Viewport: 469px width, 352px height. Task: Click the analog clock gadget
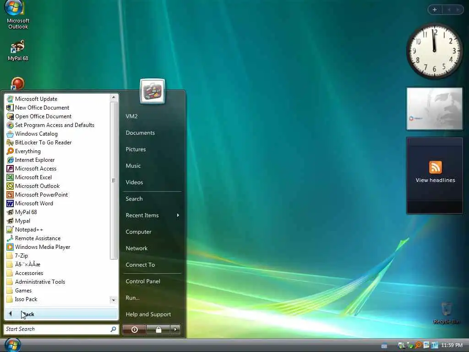[x=434, y=51]
